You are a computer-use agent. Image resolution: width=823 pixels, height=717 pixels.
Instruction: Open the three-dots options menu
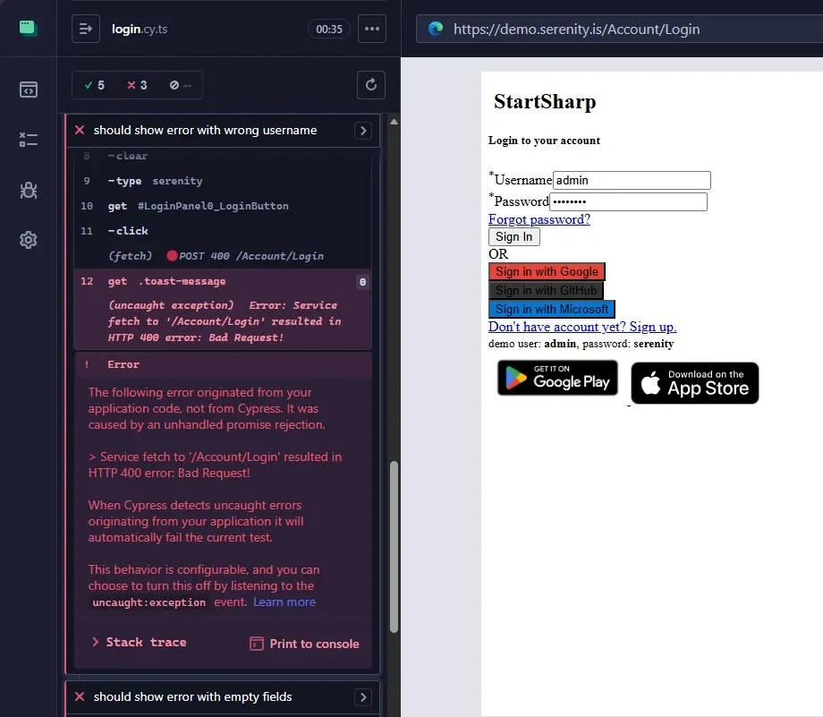(372, 29)
